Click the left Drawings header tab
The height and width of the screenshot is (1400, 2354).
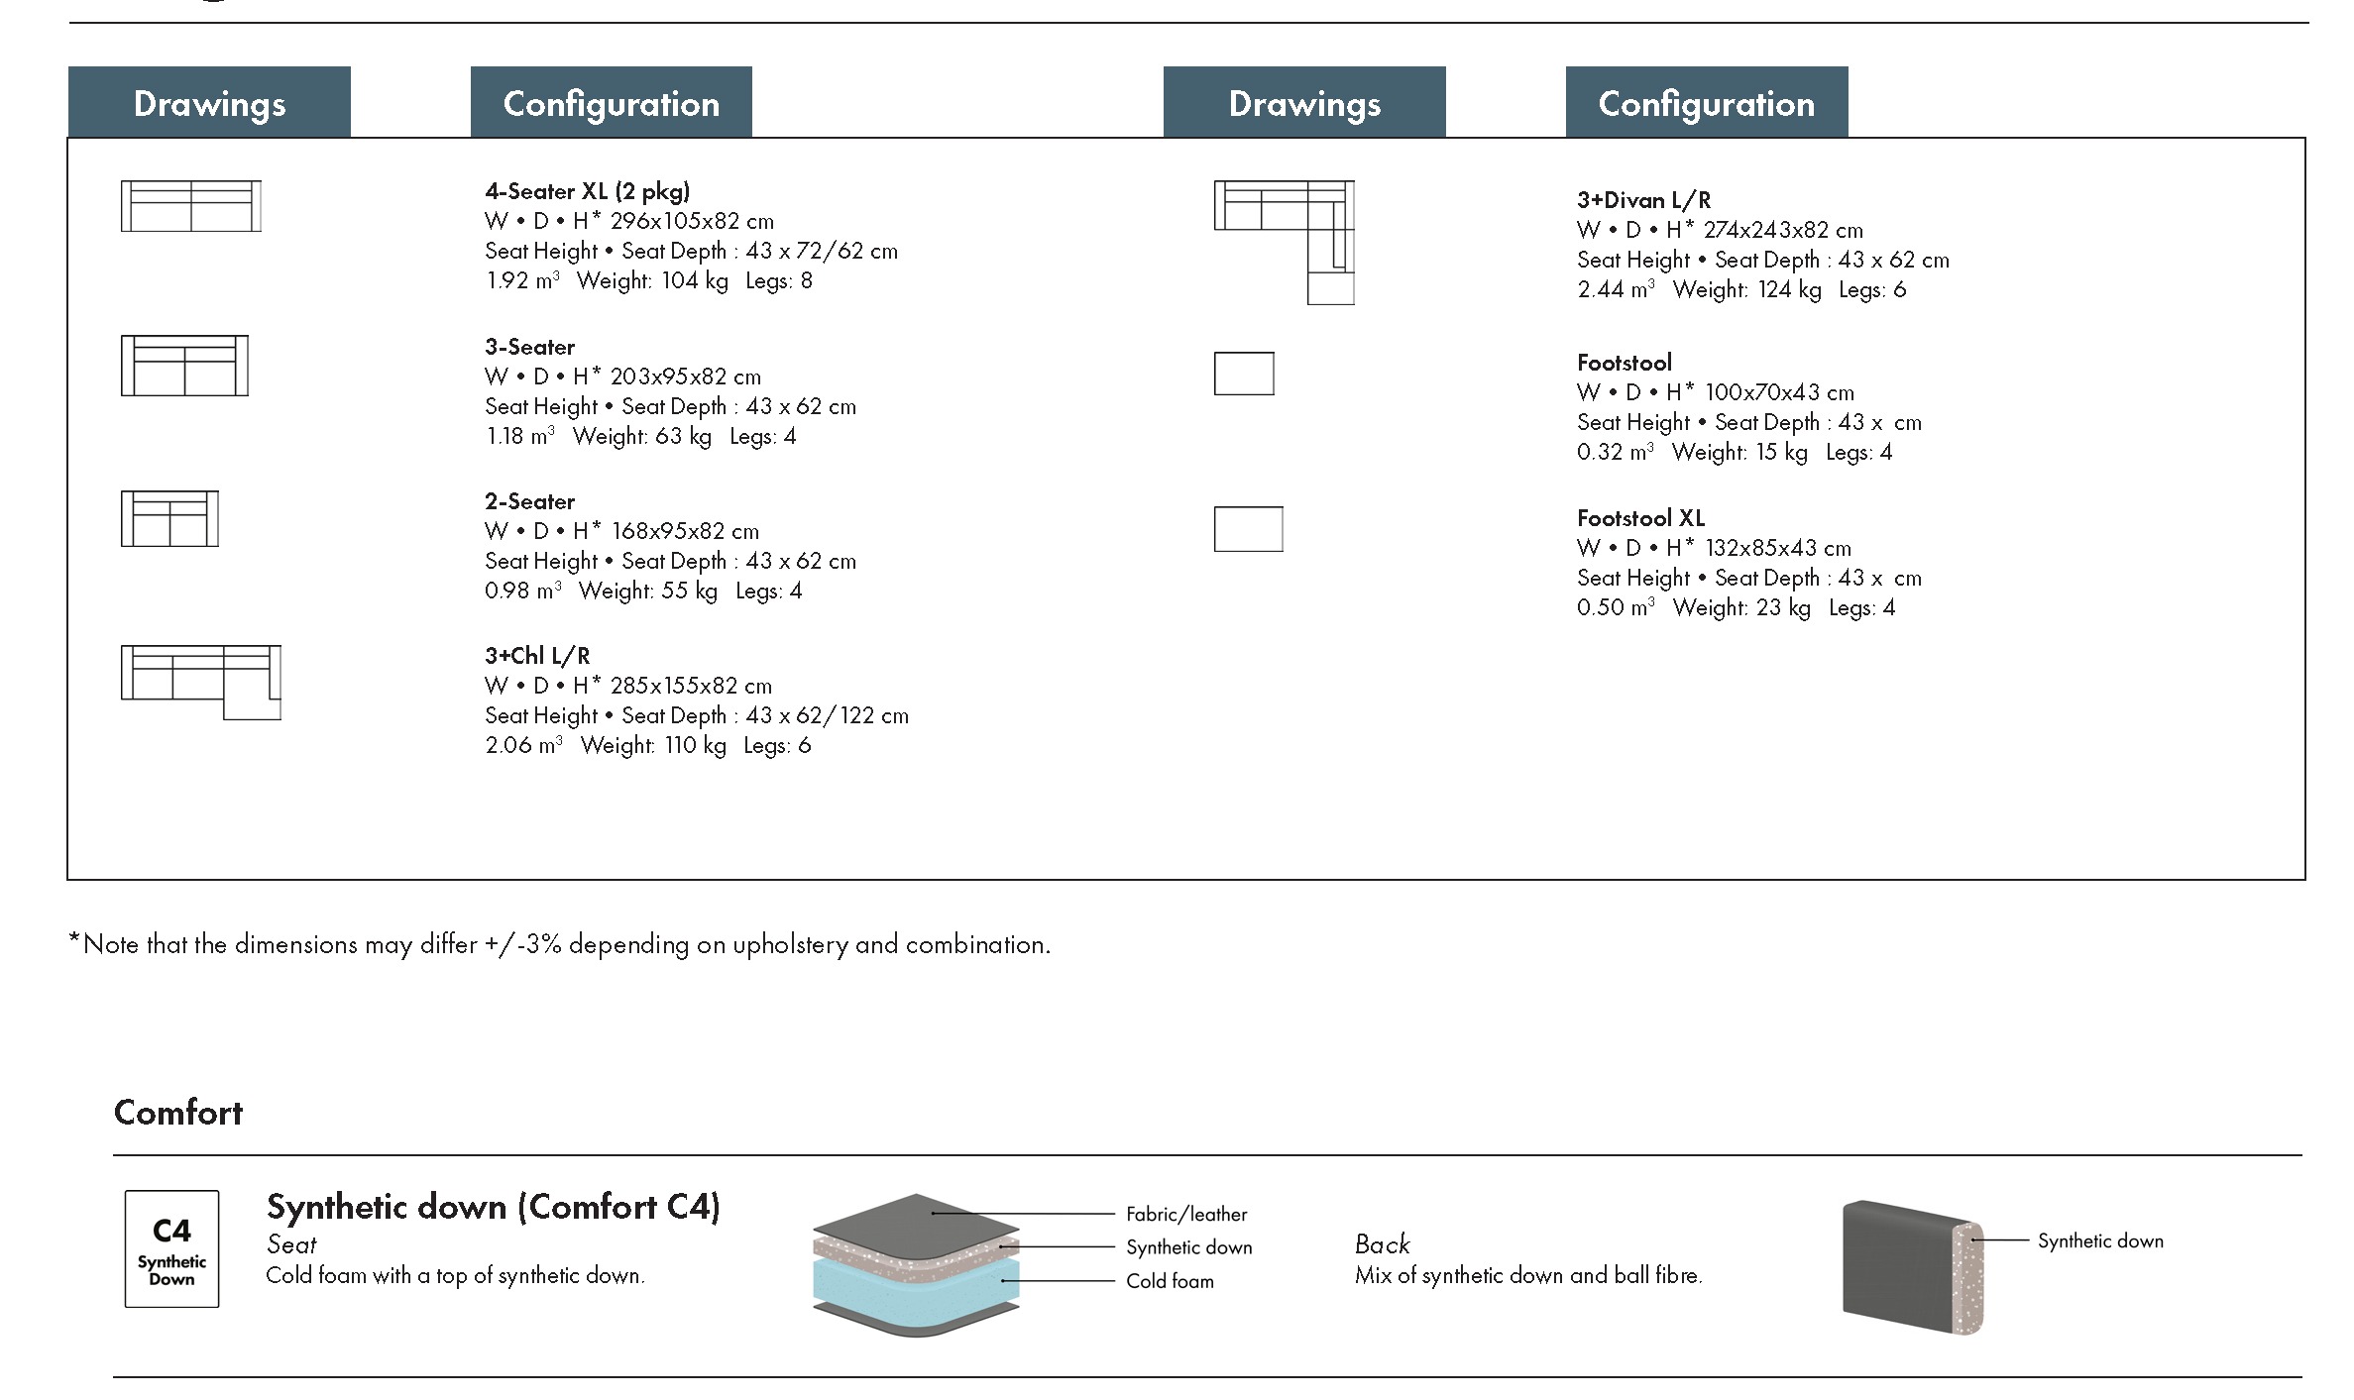tap(209, 103)
